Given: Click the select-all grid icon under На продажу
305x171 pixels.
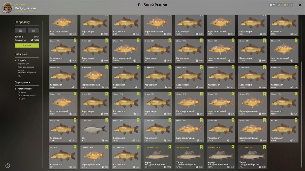Looking at the screenshot, I should [x=21, y=30].
